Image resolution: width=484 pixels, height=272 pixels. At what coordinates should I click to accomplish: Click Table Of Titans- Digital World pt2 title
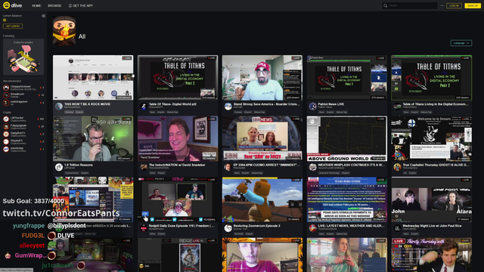point(172,104)
